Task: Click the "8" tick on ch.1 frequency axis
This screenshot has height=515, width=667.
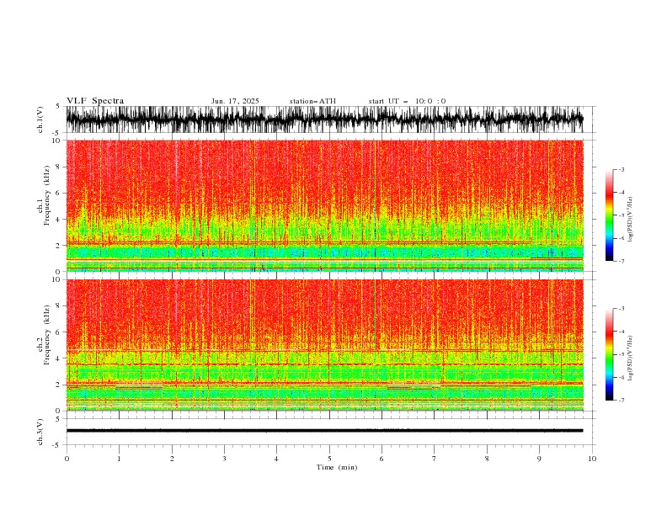Action: [x=59, y=167]
